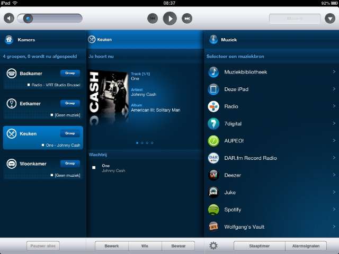339x254 pixels.
Task: Select the third page indicator dot
Action: [147, 143]
